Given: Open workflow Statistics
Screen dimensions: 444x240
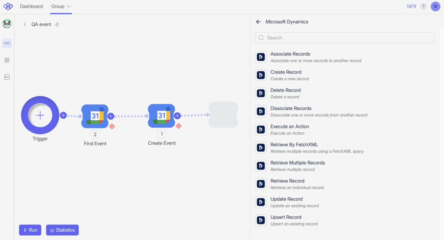Looking at the screenshot, I should click(x=62, y=230).
